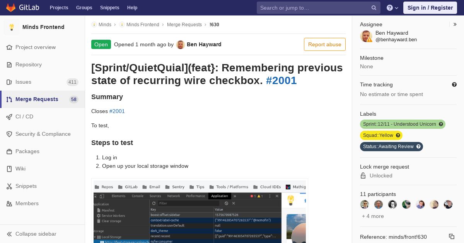This screenshot has height=243, width=464.
Task: Click the search magnifier icon
Action: (x=374, y=8)
